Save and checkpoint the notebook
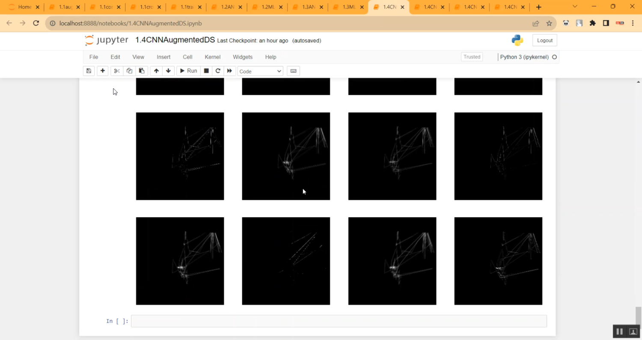The width and height of the screenshot is (642, 340). point(89,71)
